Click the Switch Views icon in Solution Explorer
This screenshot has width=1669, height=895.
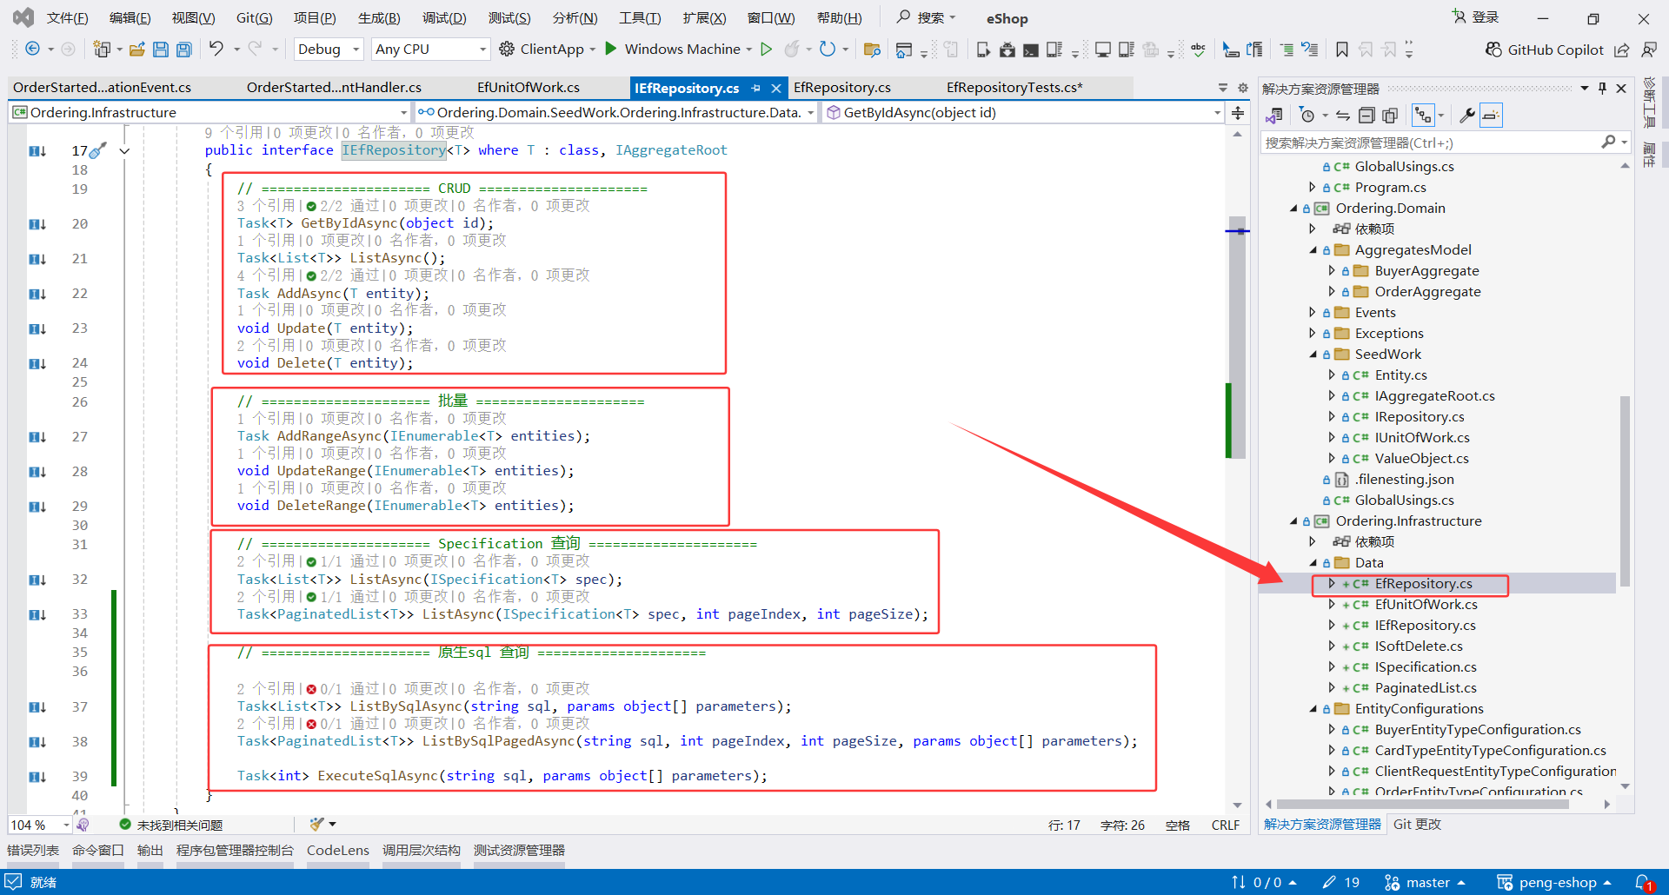coord(1274,116)
